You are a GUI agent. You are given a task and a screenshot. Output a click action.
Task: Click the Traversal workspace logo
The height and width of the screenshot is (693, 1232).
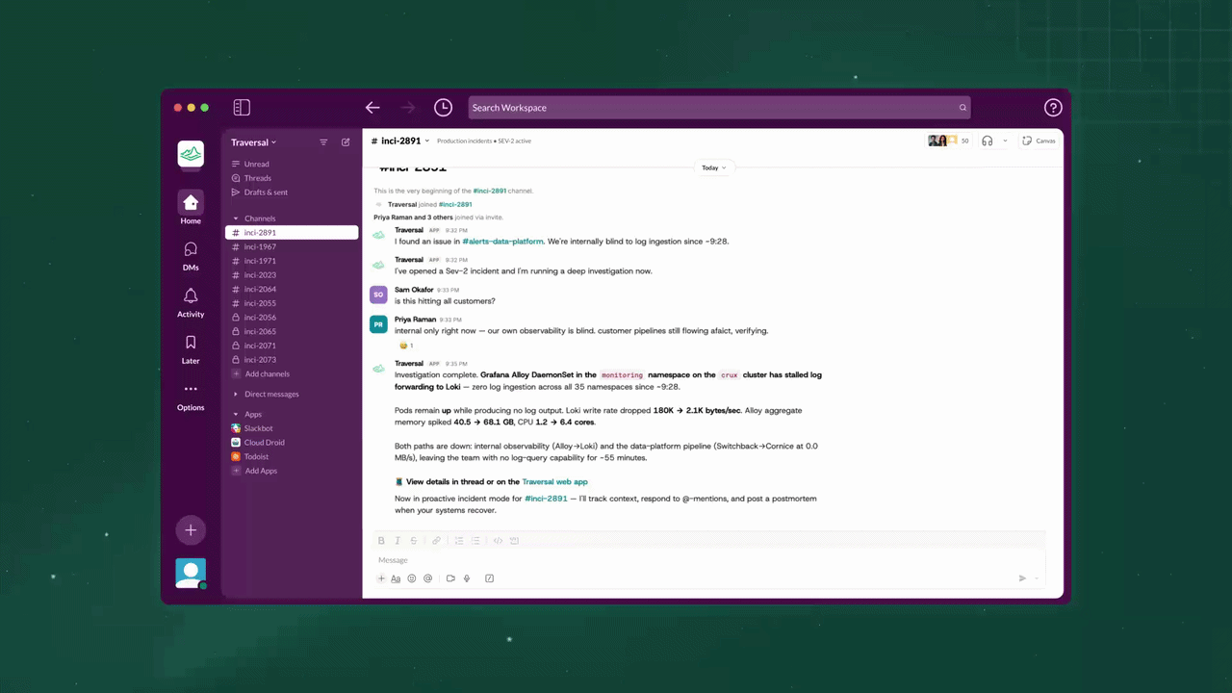(191, 154)
